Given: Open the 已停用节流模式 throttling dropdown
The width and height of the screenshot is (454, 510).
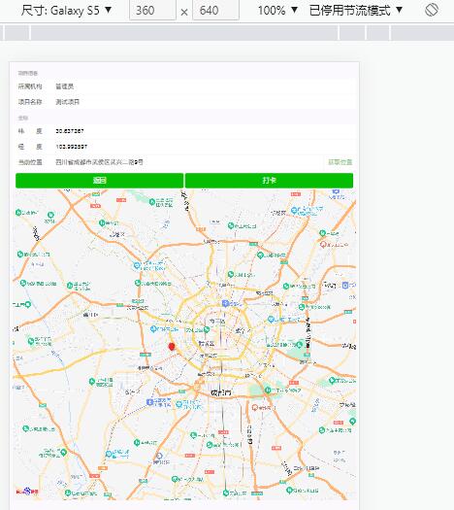Looking at the screenshot, I should pyautogui.click(x=356, y=11).
